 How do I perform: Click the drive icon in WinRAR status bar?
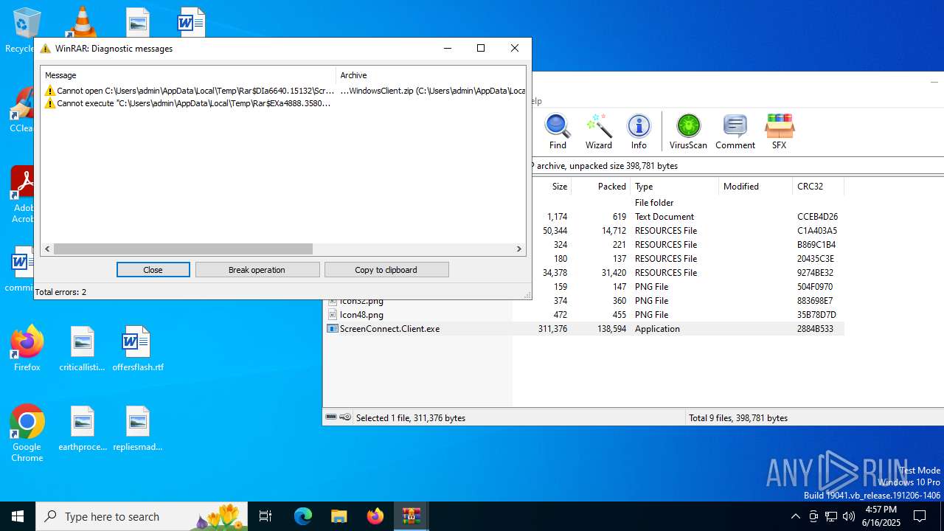tap(331, 417)
